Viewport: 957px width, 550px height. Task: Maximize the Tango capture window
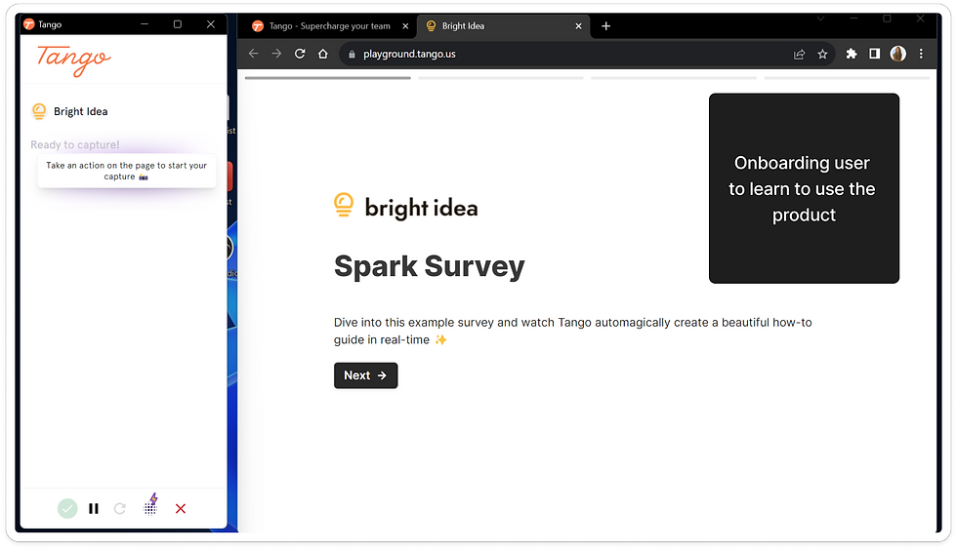coord(178,23)
